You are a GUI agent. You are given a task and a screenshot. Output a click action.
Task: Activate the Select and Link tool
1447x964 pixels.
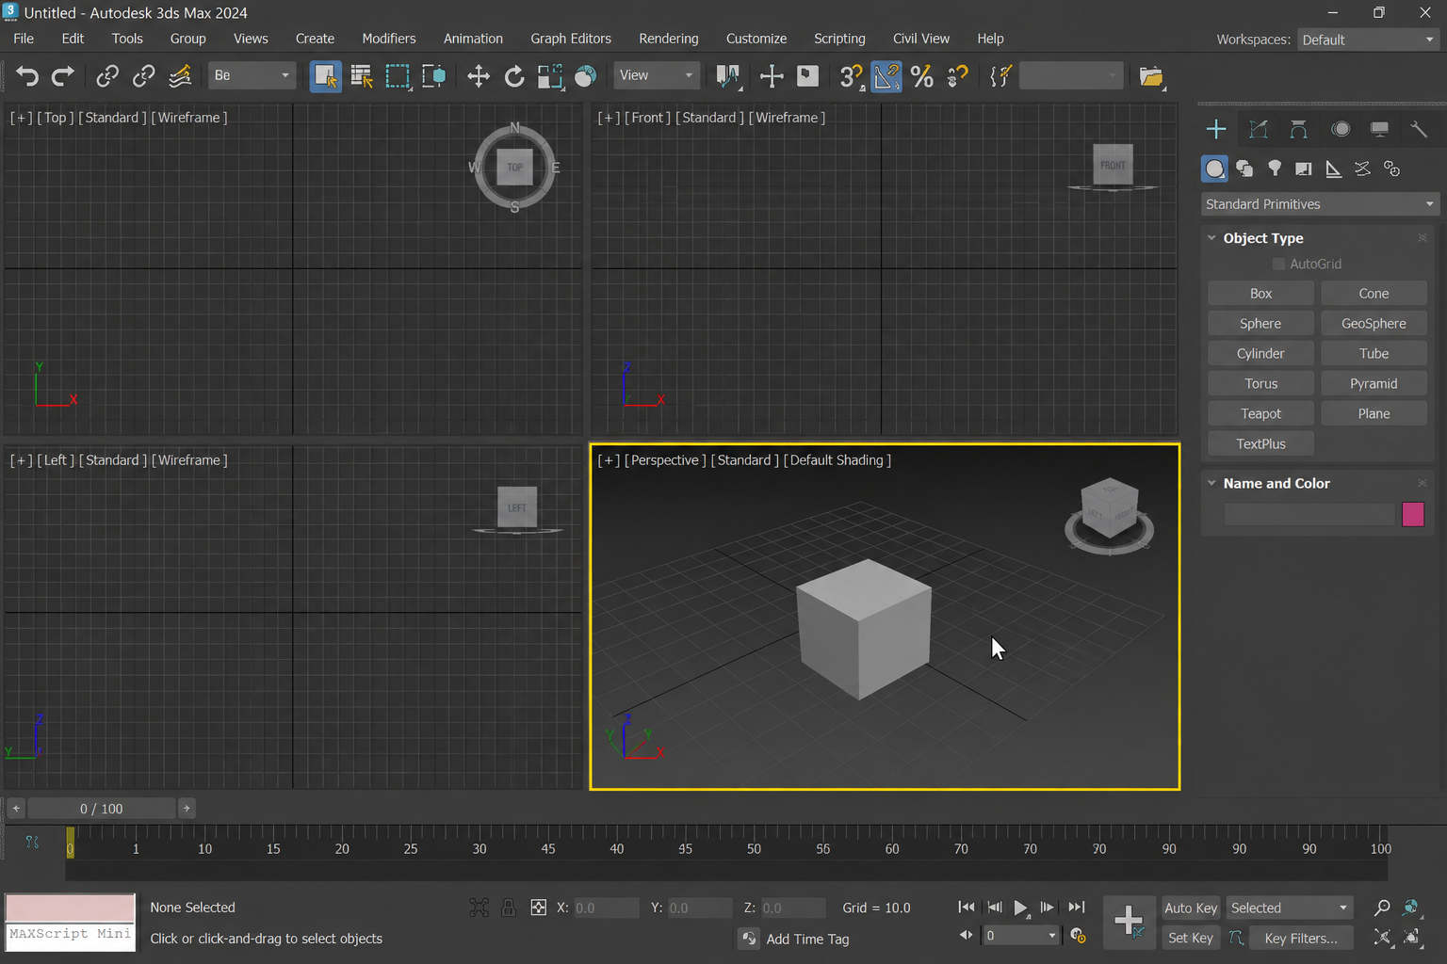107,76
